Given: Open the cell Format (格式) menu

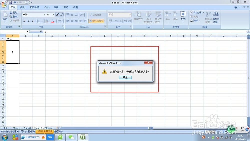Looking at the screenshot, I should tap(183, 17).
